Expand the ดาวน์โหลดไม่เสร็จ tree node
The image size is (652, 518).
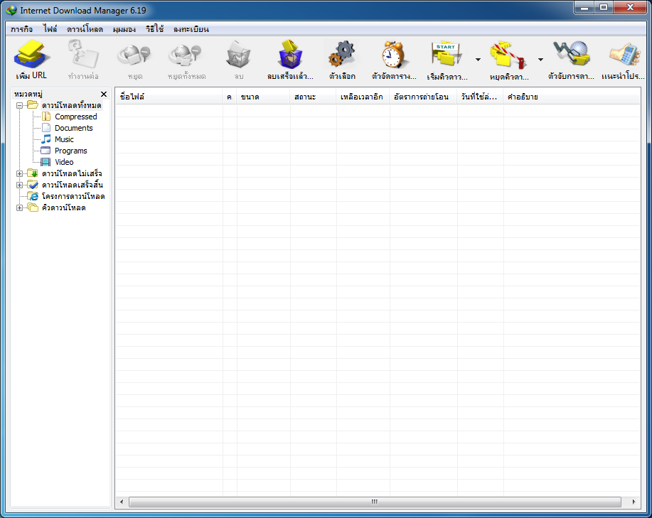tap(19, 173)
